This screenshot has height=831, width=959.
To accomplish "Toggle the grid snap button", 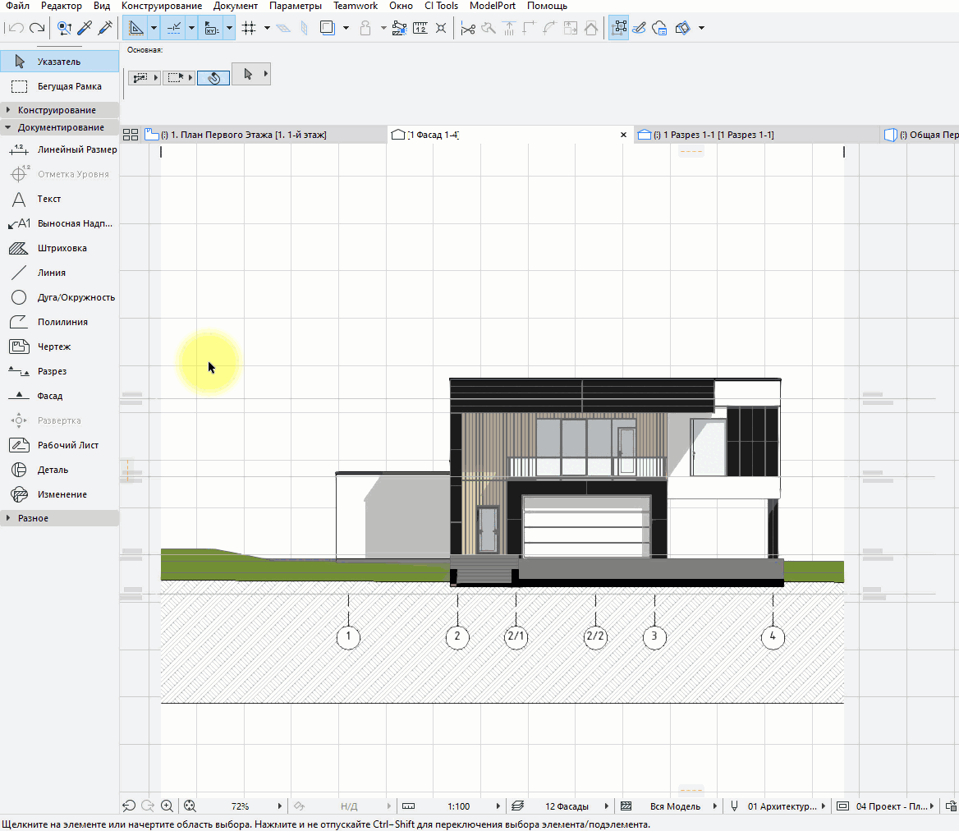I will pyautogui.click(x=249, y=29).
